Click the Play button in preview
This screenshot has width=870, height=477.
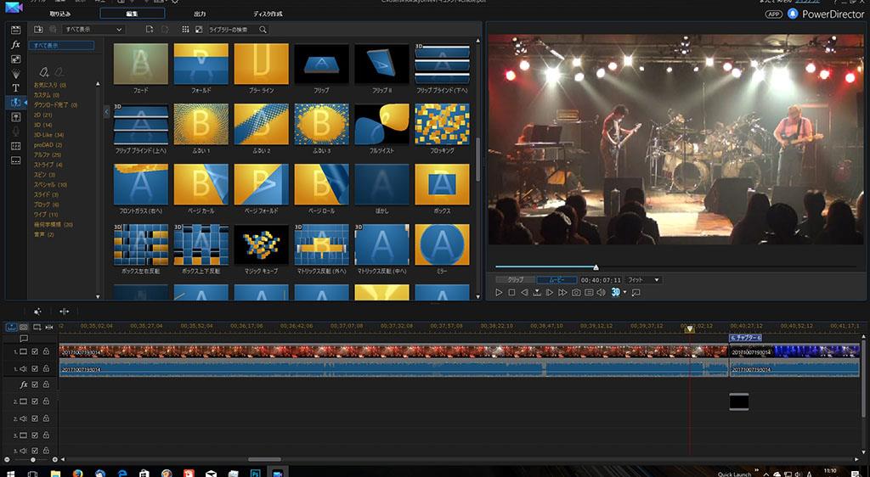click(x=499, y=293)
